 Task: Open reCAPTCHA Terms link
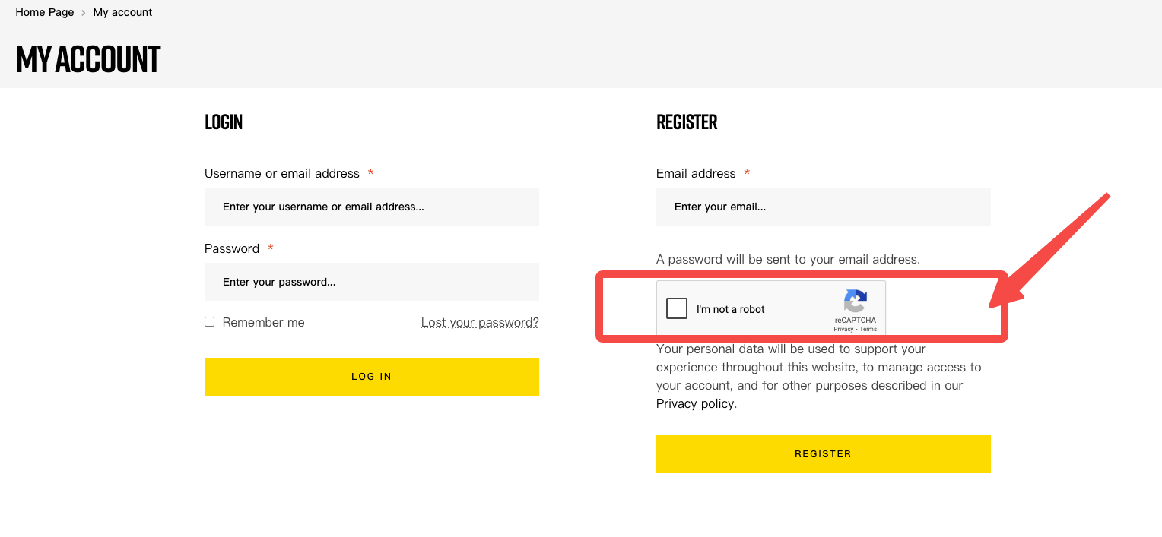pos(868,329)
